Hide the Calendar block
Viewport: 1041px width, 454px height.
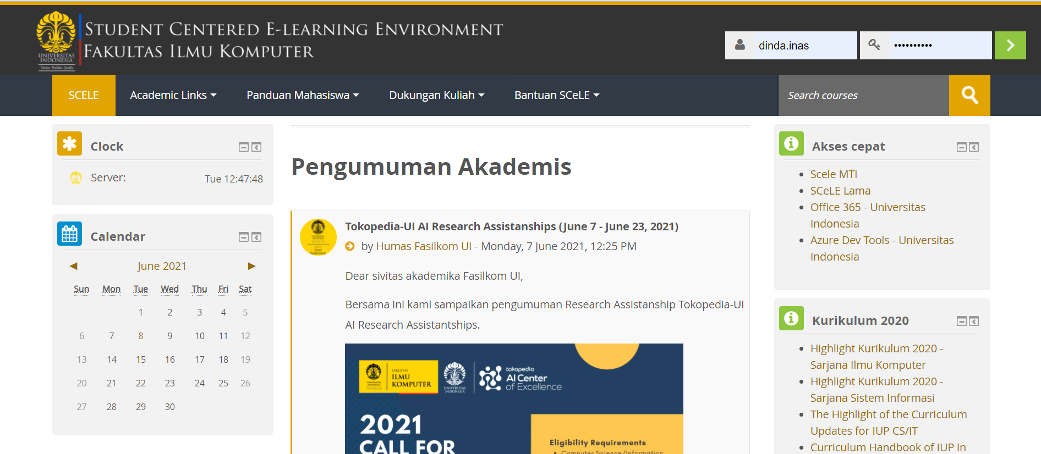[x=244, y=237]
